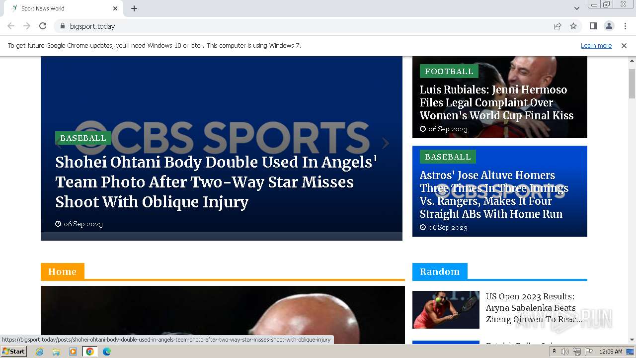Screen dimensions: 636x358
Task: Open the Action Center flag icon
Action: (589, 352)
